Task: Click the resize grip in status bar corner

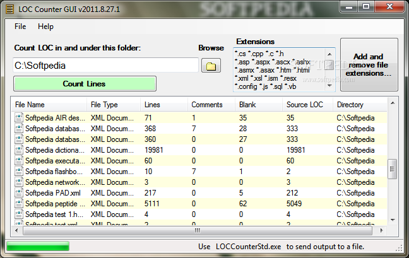Action: (x=400, y=249)
